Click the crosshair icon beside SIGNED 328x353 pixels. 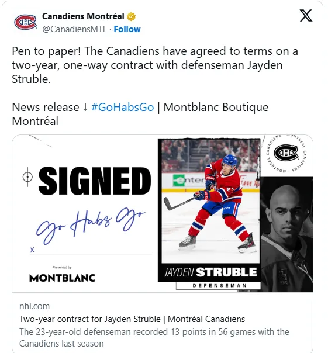click(x=27, y=177)
